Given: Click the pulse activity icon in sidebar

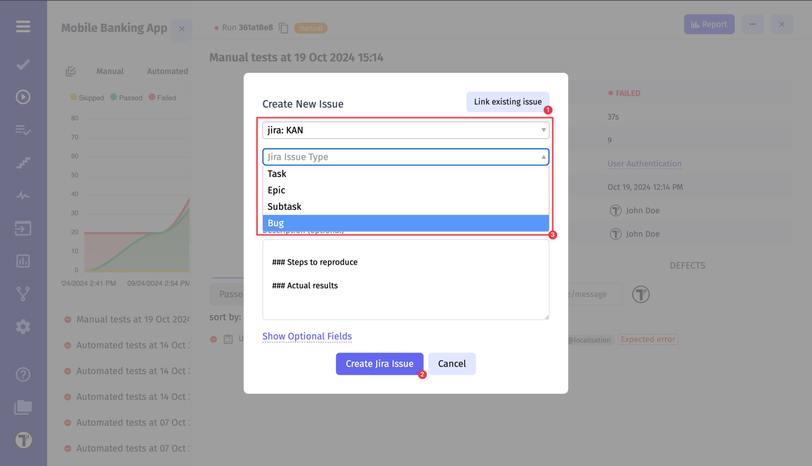Looking at the screenshot, I should coord(23,195).
